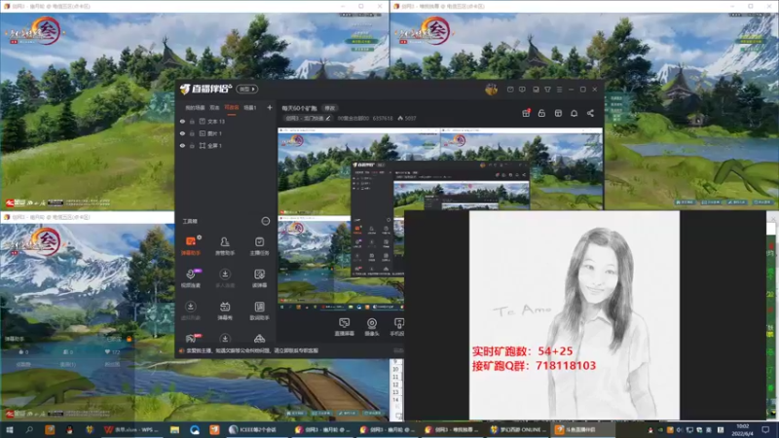Open 弹幕助手 settings gear in toolbox

[200, 237]
